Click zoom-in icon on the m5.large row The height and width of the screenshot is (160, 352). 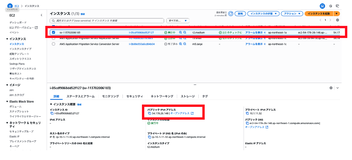180,44
